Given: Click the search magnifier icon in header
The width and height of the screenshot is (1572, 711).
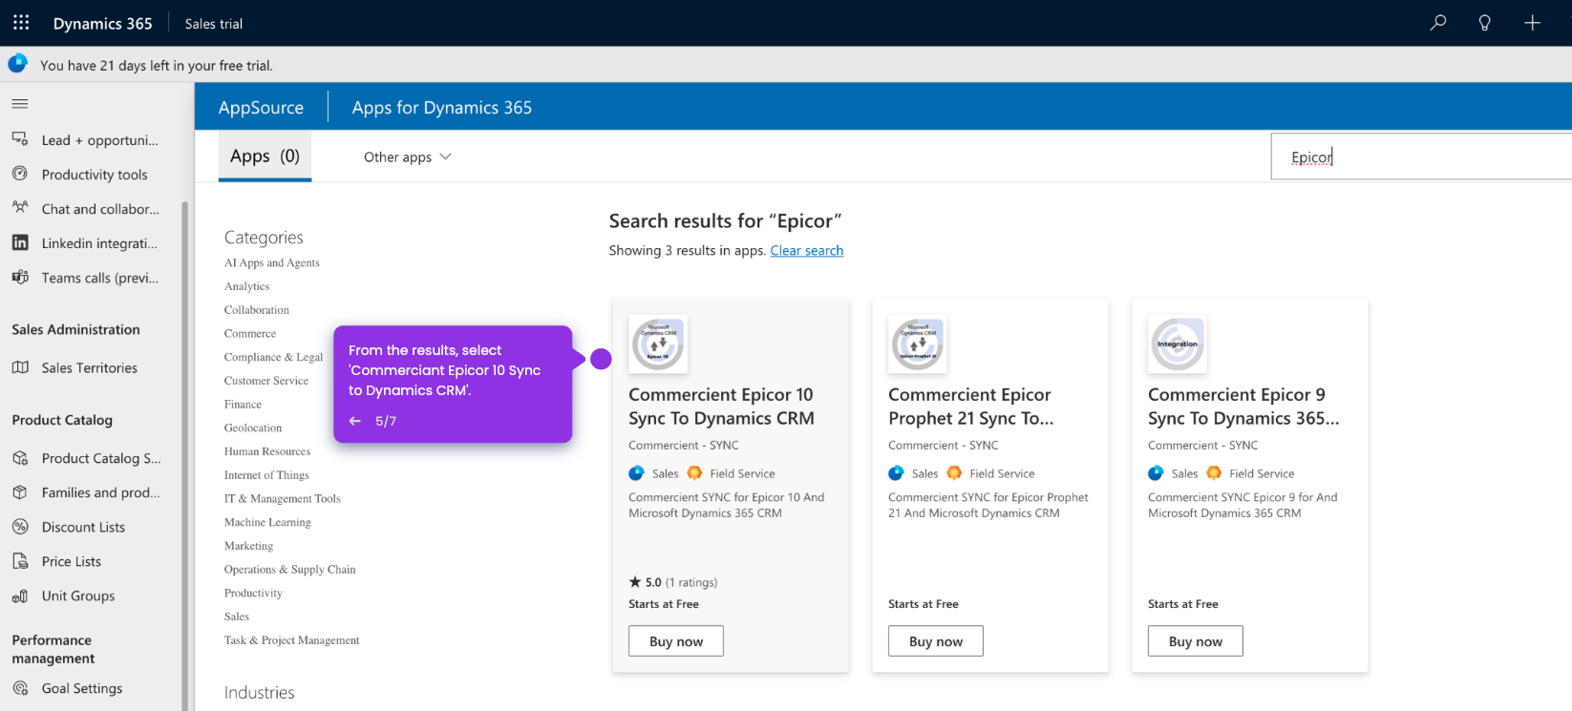Looking at the screenshot, I should point(1438,23).
